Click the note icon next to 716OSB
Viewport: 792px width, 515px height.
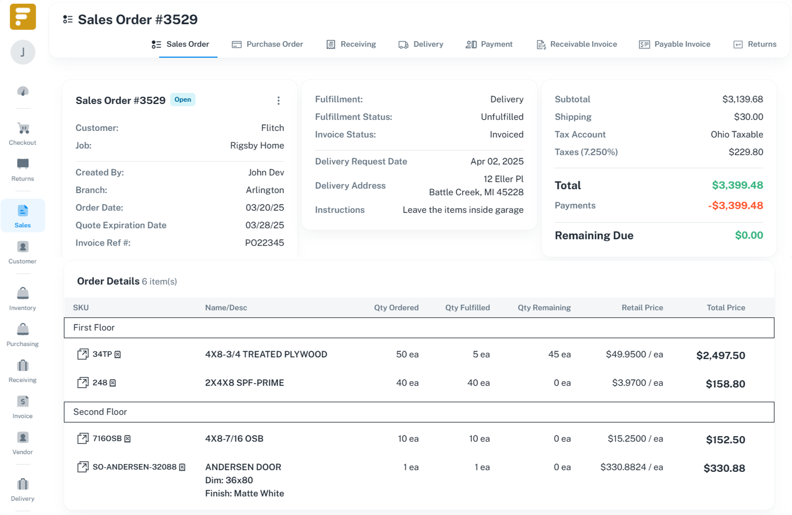pyautogui.click(x=127, y=439)
